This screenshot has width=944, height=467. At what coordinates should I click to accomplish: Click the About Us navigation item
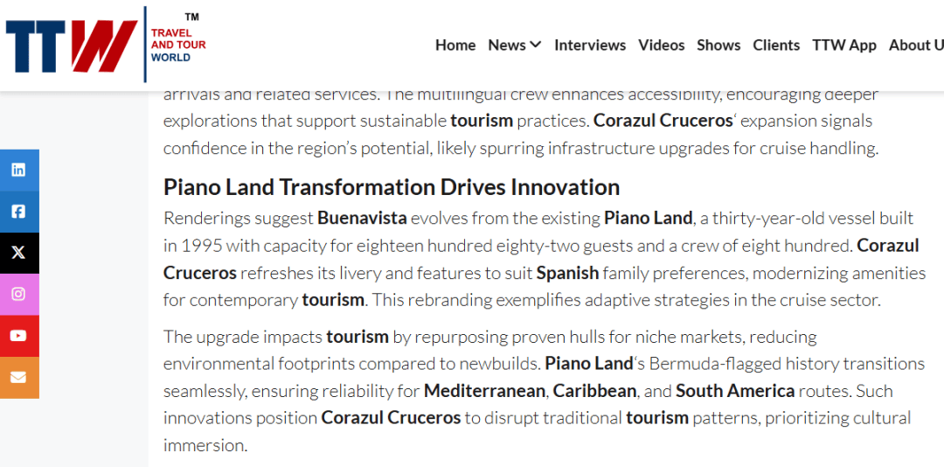coord(915,45)
